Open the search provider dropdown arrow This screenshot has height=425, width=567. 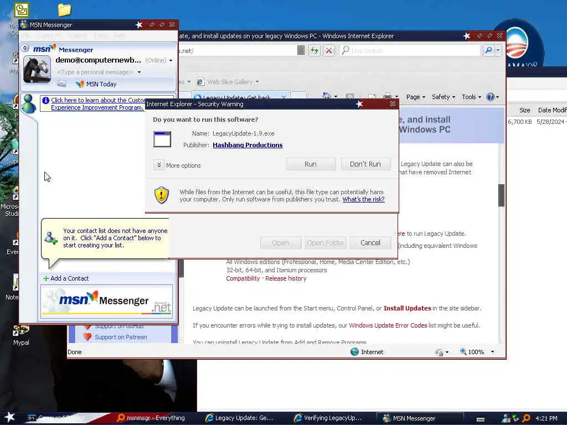(x=498, y=50)
